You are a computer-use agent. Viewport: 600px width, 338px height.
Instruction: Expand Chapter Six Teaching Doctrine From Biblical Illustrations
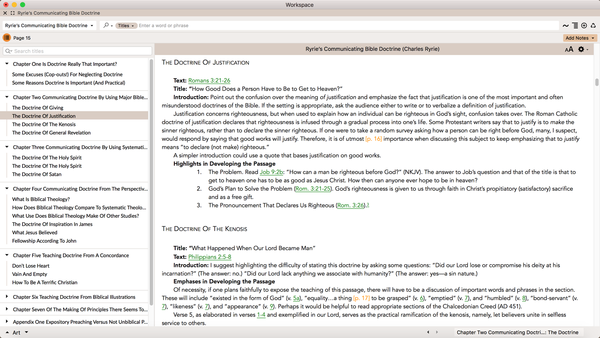[7, 297]
